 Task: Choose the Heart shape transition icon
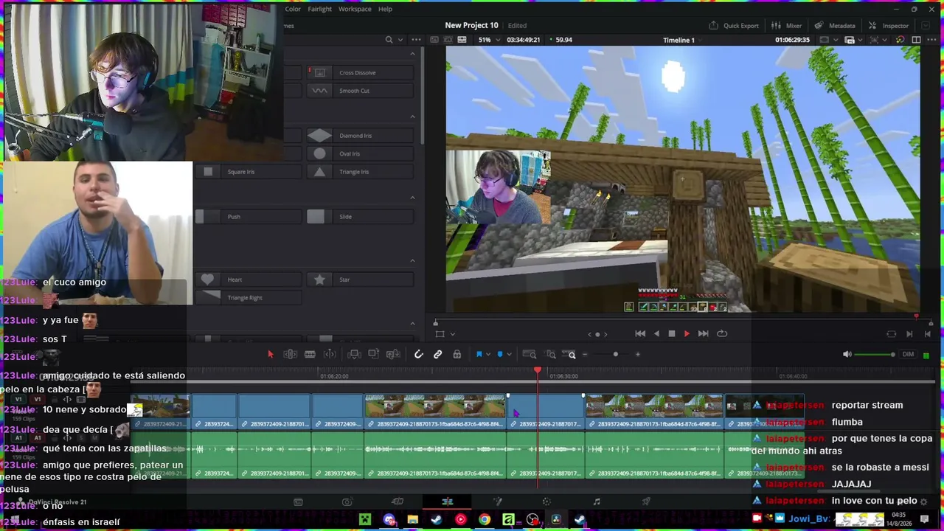[208, 280]
